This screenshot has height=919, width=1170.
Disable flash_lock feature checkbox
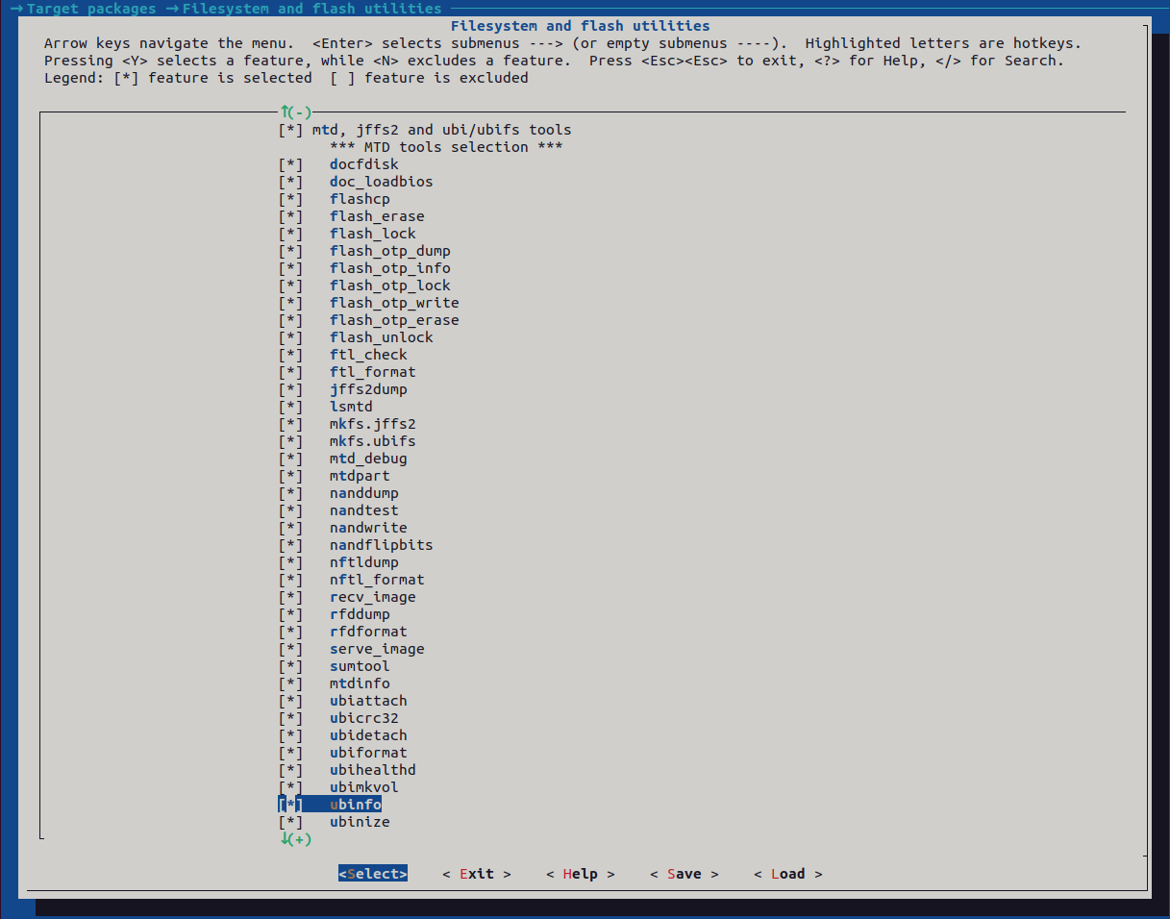click(x=290, y=234)
